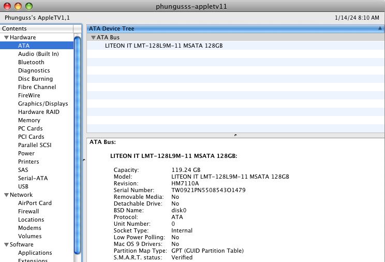Open Audio (Built In) section
385x262 pixels.
point(38,54)
